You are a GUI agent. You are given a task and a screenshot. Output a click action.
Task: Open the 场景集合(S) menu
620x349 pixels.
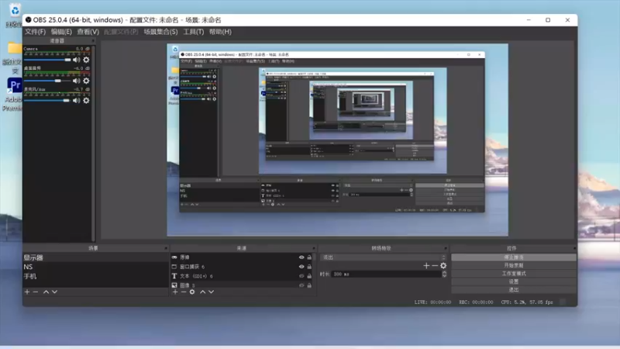pyautogui.click(x=160, y=32)
